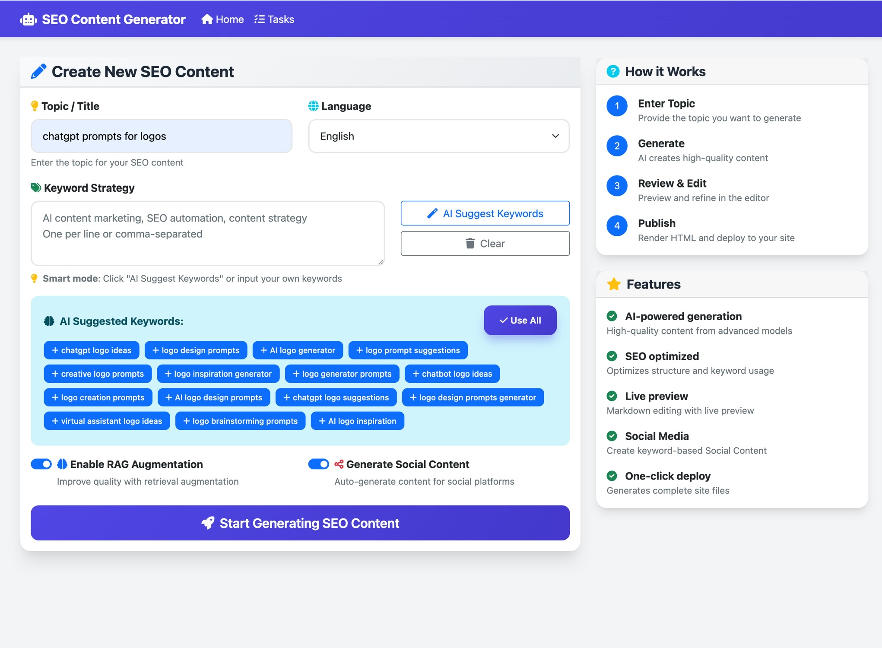Click the step 1 circle for Enter Topic
The width and height of the screenshot is (882, 648).
(x=617, y=106)
